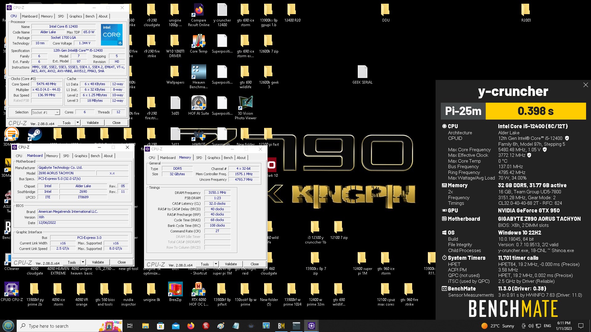The width and height of the screenshot is (591, 332).
Task: Click the Task View taskbar button
Action: (130, 326)
